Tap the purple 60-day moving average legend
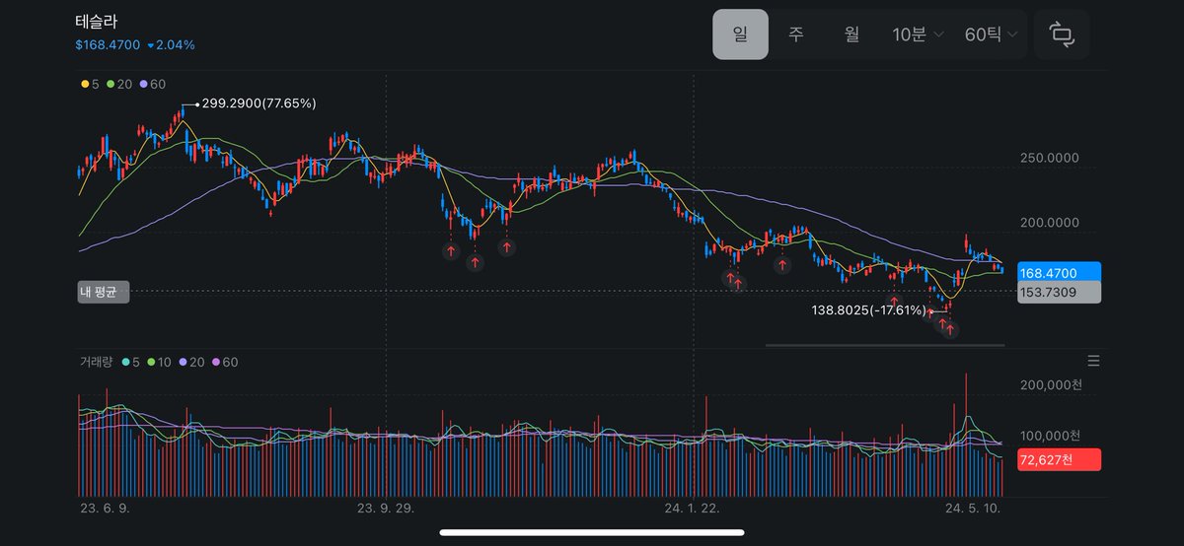The image size is (1184, 546). 154,85
